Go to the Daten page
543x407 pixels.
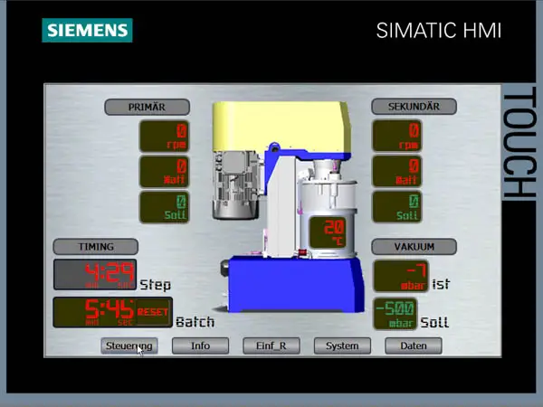pyautogui.click(x=413, y=345)
